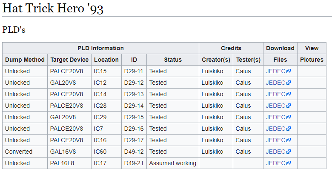Click external-link icon in D29-15 row

289,117
